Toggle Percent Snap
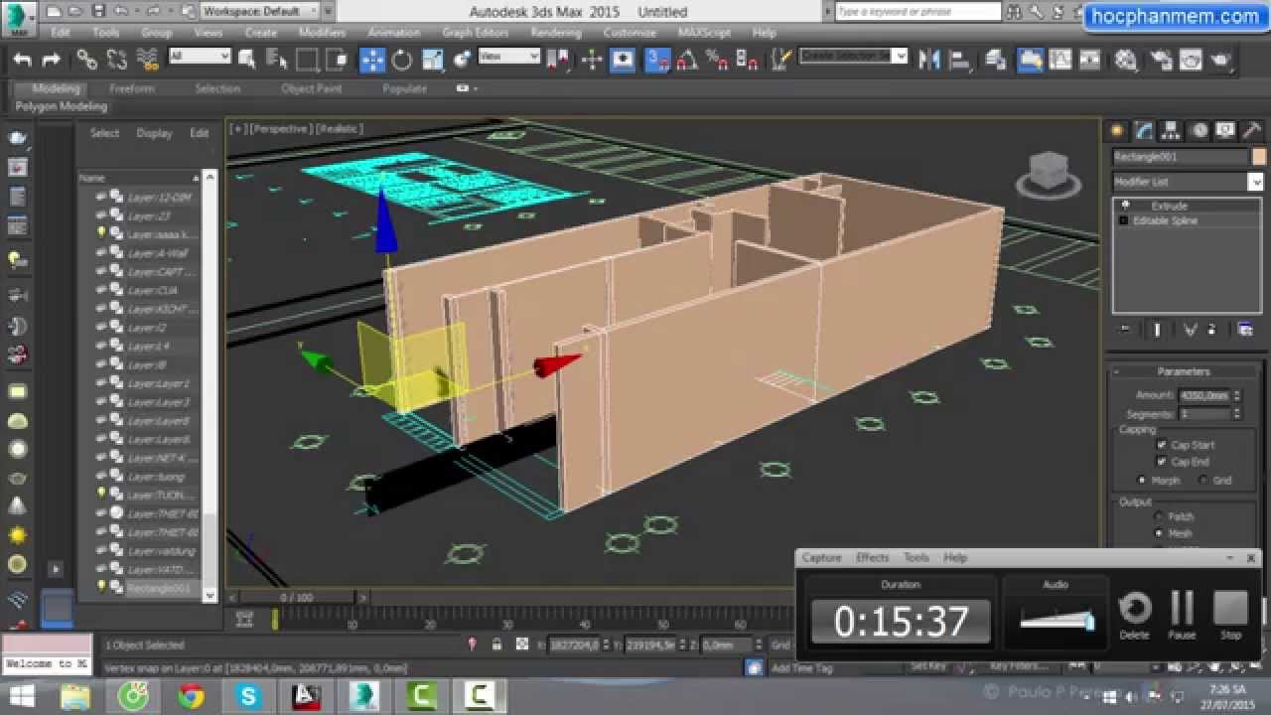1271x715 pixels. [715, 61]
